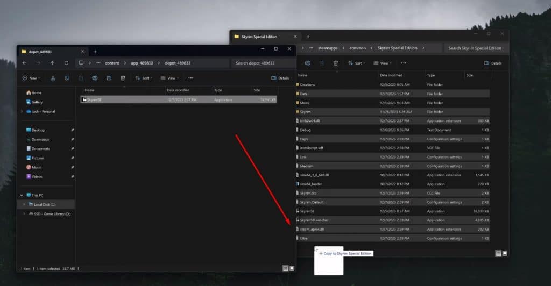
Task: Toggle Details pane in Skyrim Special Edition window
Action: tap(493, 63)
